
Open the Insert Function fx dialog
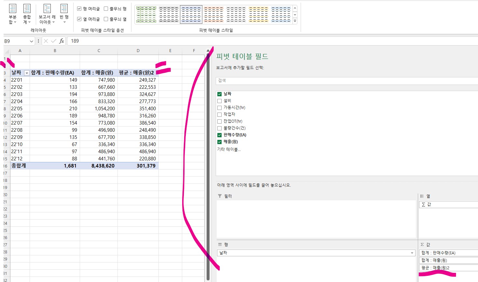coord(61,41)
